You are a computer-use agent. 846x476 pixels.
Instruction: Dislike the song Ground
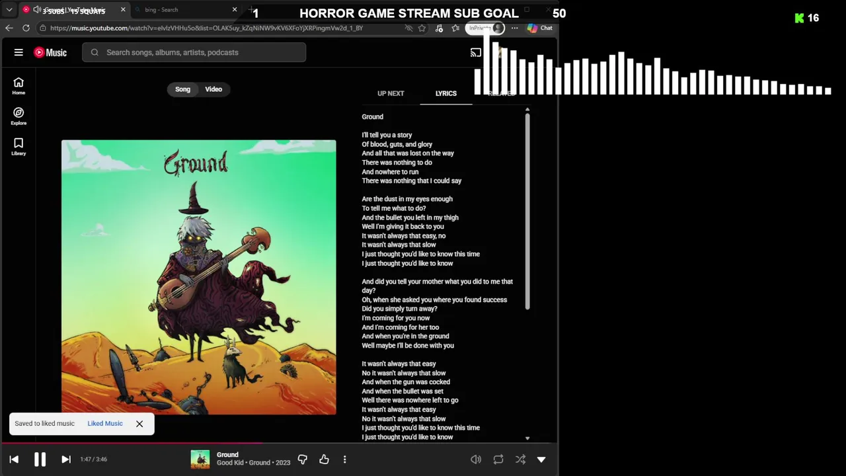303,459
